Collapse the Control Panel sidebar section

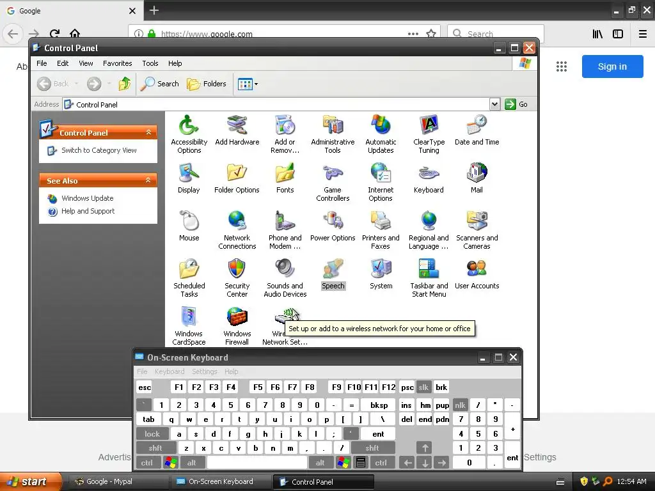[x=148, y=132]
